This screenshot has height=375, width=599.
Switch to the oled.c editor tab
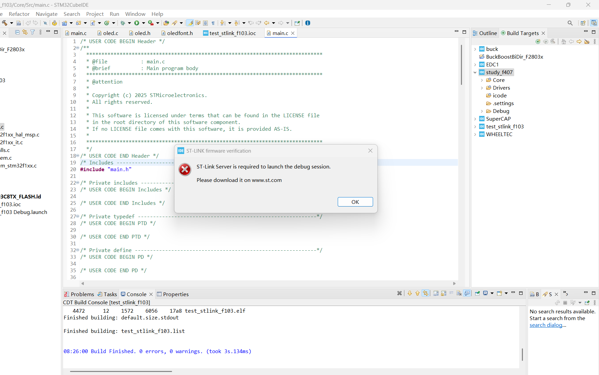point(108,33)
